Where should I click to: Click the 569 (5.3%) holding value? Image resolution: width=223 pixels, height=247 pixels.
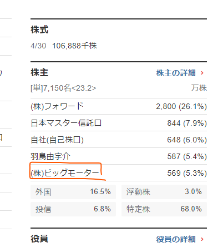tap(187, 173)
